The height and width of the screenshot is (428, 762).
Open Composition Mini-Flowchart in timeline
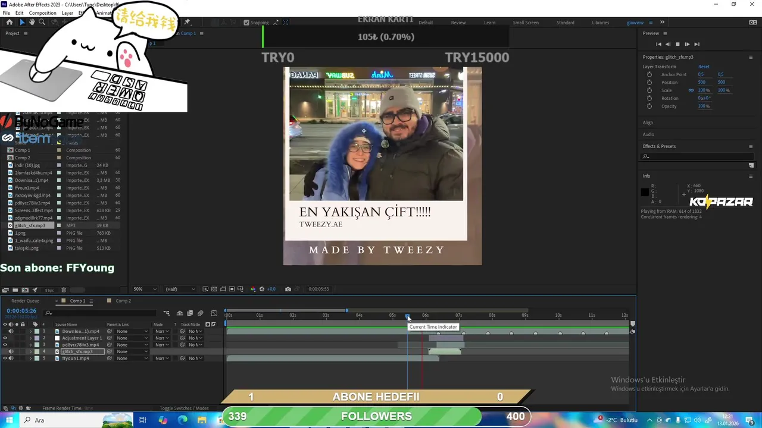[x=166, y=313]
